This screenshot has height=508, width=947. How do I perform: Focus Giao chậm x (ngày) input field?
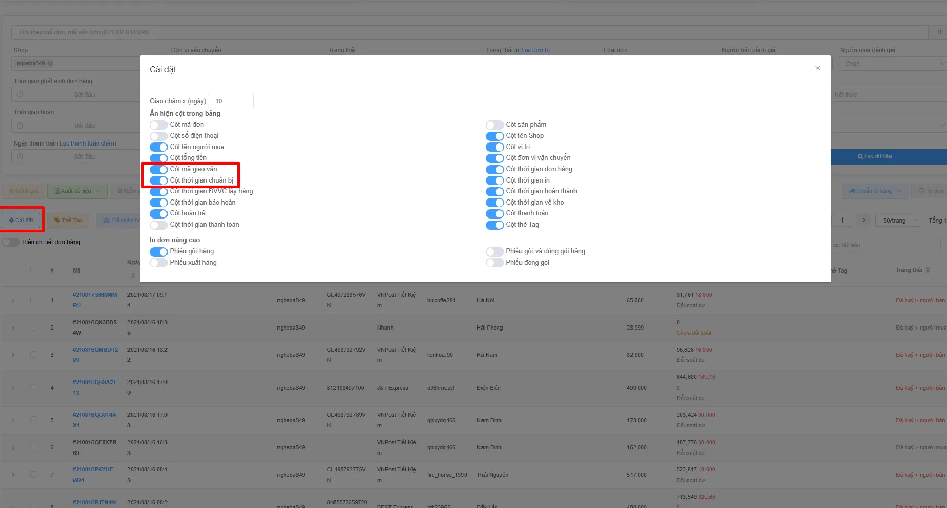coord(231,101)
